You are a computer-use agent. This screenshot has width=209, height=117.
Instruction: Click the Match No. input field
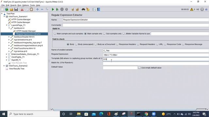pos(156,63)
